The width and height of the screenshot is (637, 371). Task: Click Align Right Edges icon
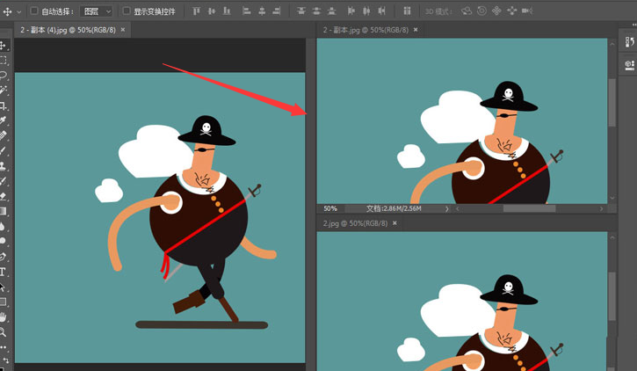coord(277,11)
